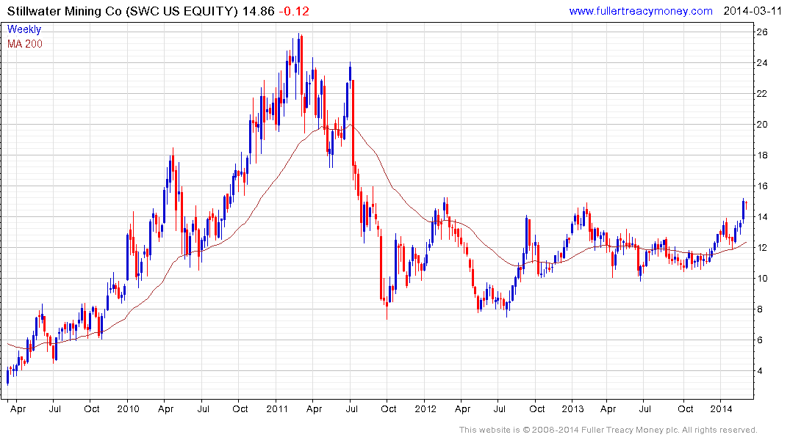Click the 2013 year label on the time axis
This screenshot has width=790, height=440.
coord(573,408)
